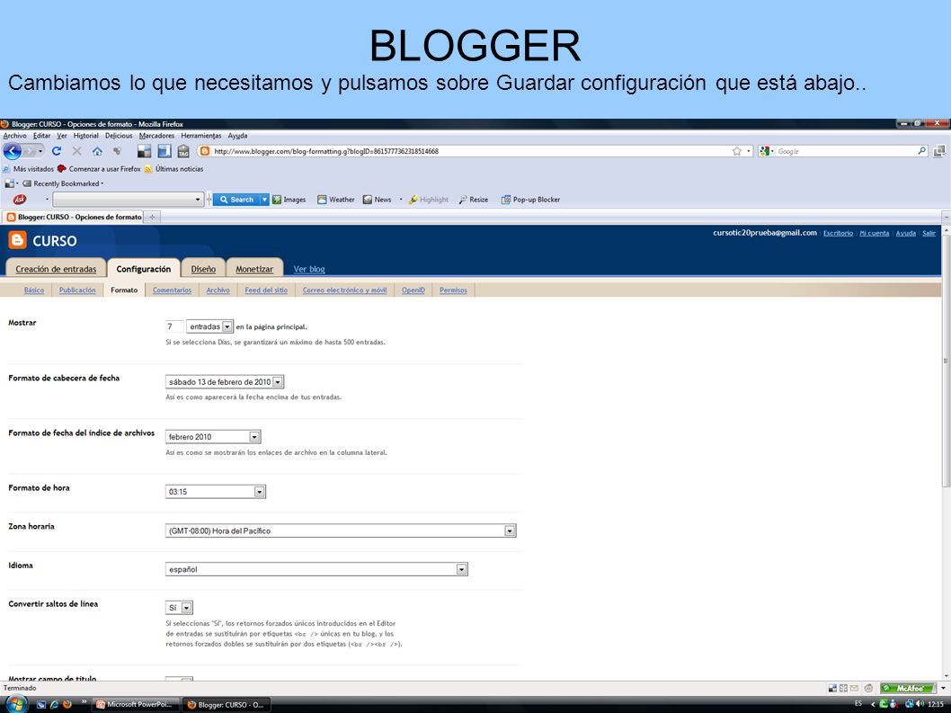
Task: Open the Marcadores menu
Action: tap(156, 136)
